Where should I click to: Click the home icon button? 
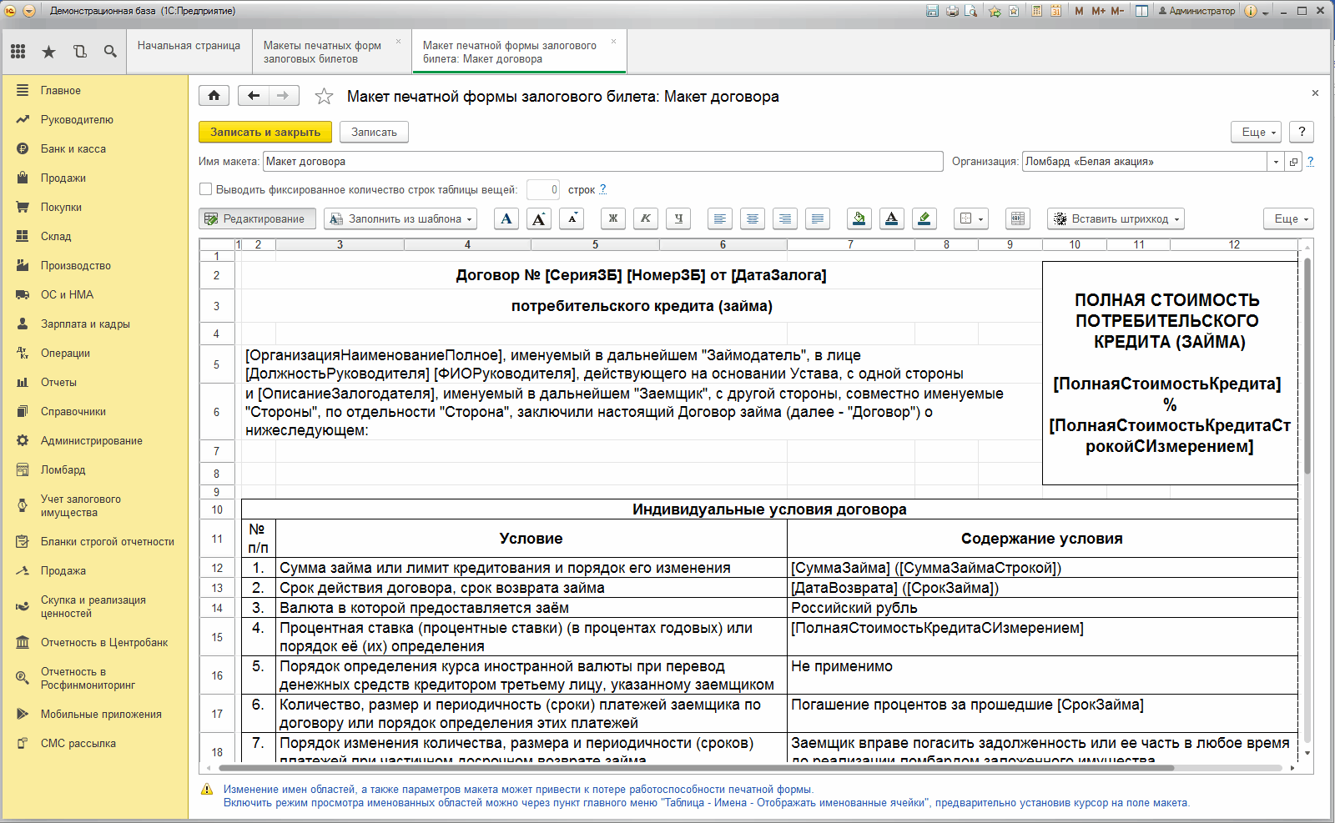pyautogui.click(x=214, y=96)
